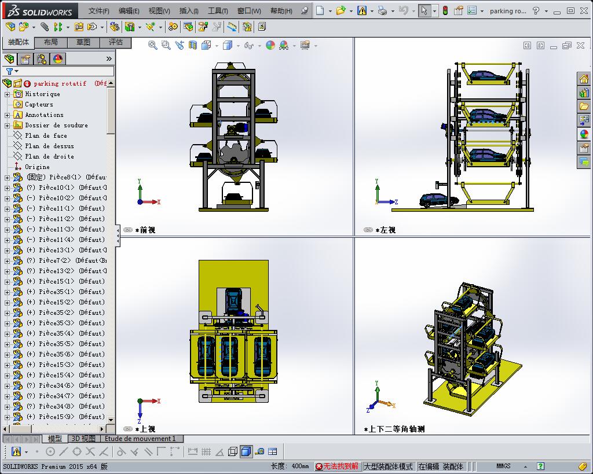Screen dimensions: 593x474
Task: Click the Apply Scene icon
Action: point(284,45)
